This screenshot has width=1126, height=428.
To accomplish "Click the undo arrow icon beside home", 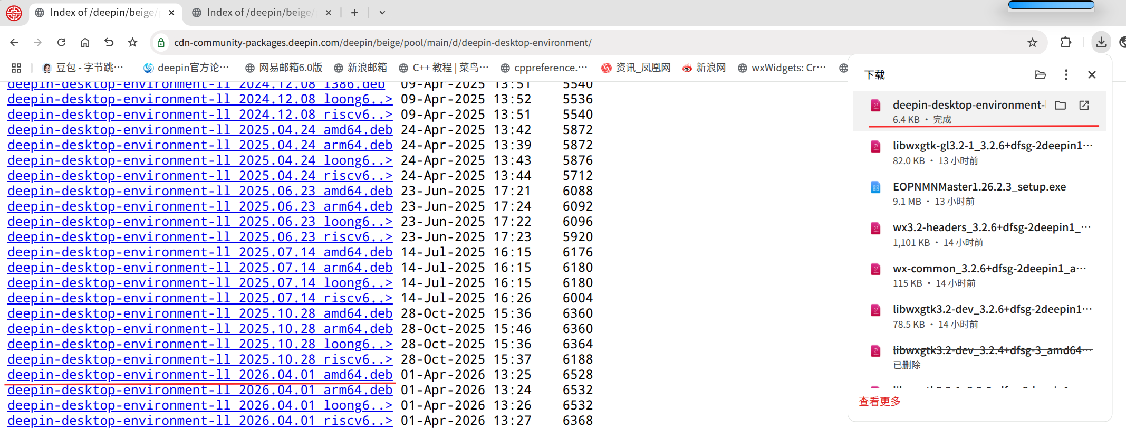I will [109, 43].
